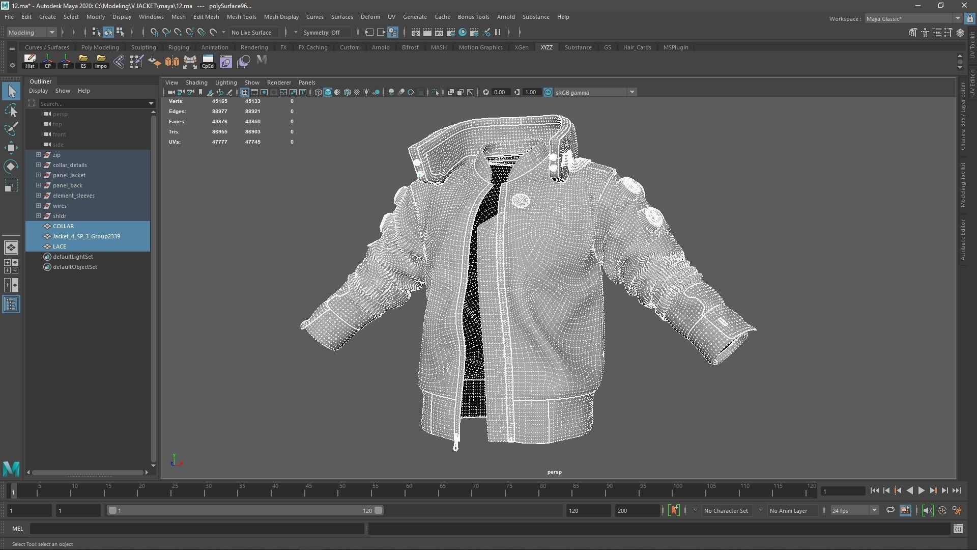Go to end of playback range
Viewport: 977px width, 550px height.
tap(957, 490)
